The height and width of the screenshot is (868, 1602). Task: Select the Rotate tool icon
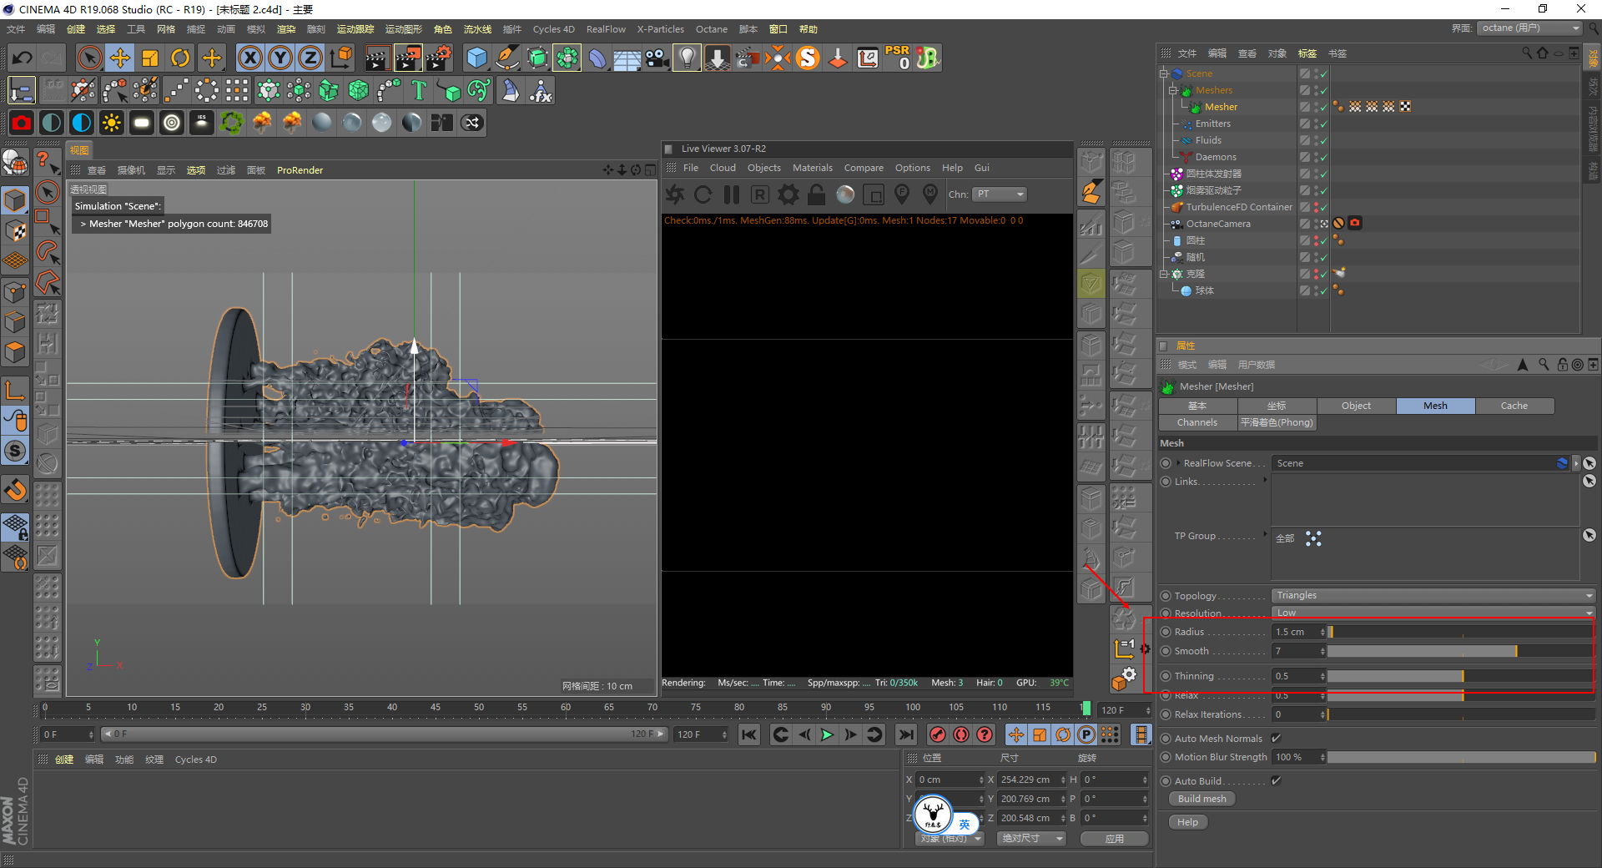[180, 58]
